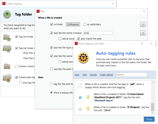Click the blank document icon of the .pdf rule

[x=80, y=86]
